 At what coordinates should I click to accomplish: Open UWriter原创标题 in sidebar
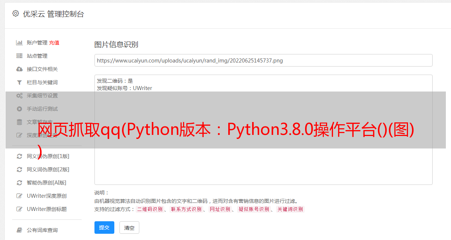[x=47, y=209]
